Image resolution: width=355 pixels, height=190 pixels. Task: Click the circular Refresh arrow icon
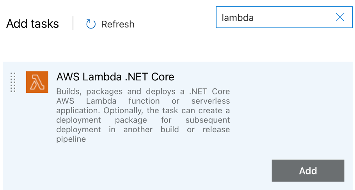tap(91, 24)
